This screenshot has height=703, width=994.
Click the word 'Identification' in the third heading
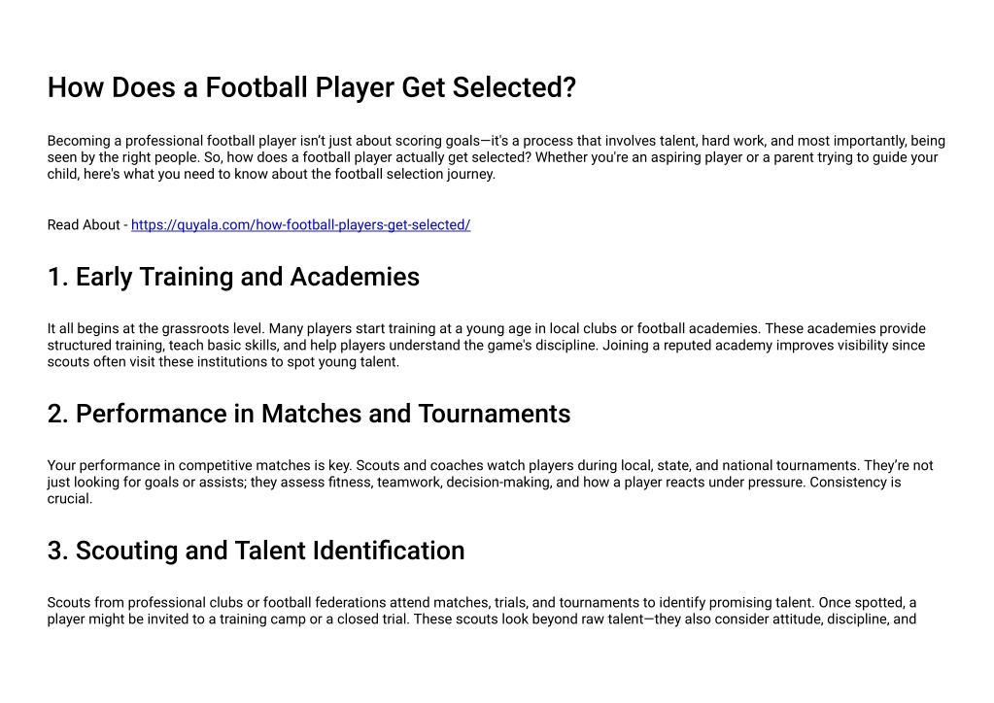[x=390, y=551]
